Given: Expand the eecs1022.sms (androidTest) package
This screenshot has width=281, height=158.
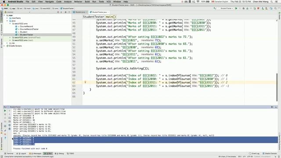Looking at the screenshot, I should pyautogui.click(x=10, y=38).
